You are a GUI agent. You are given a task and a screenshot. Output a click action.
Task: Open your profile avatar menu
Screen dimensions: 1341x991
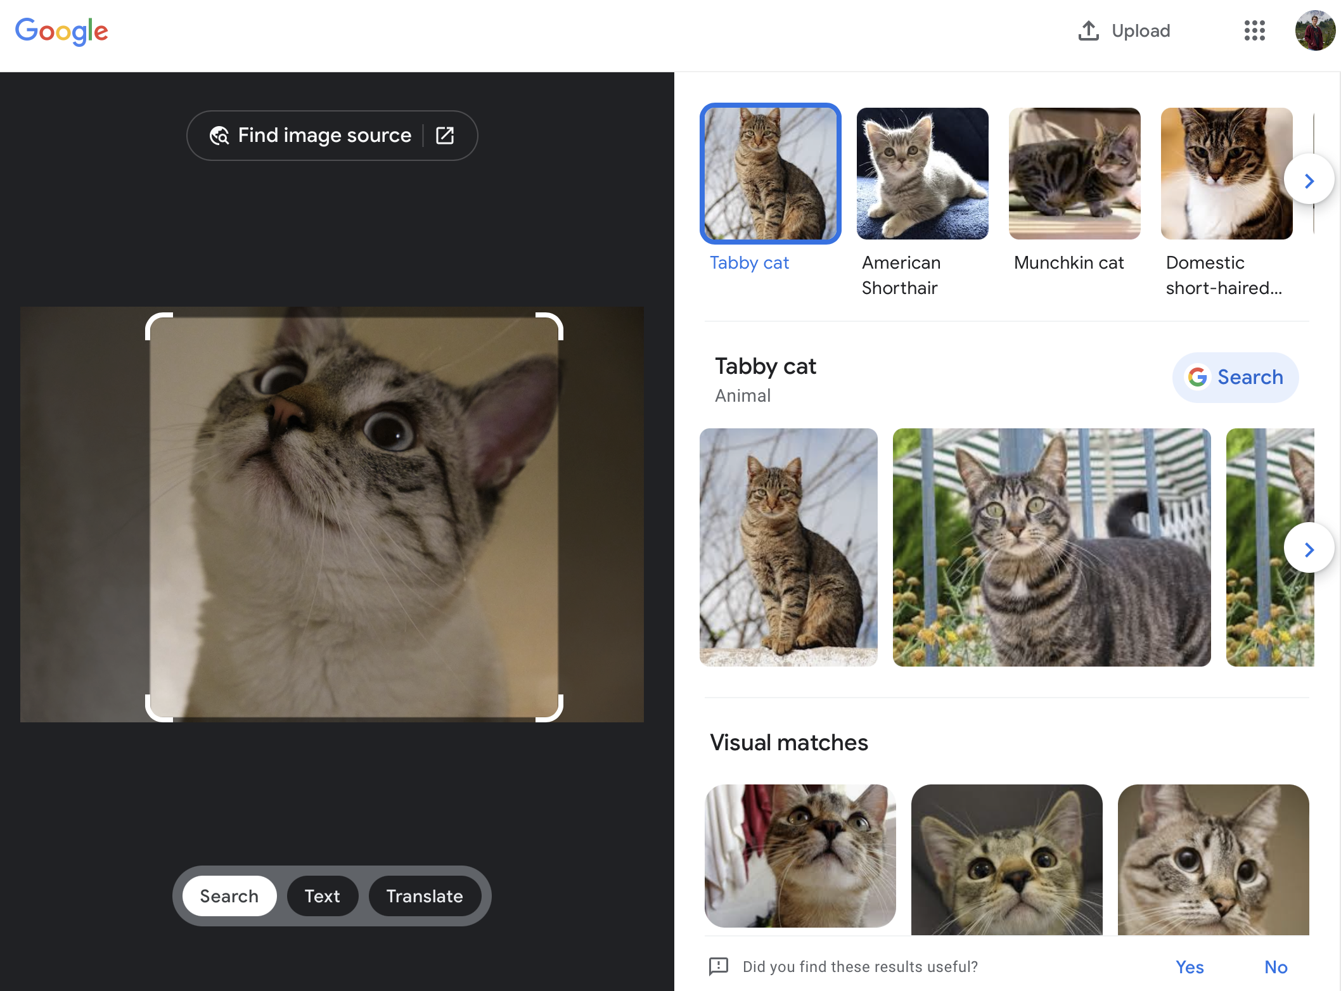click(x=1316, y=30)
